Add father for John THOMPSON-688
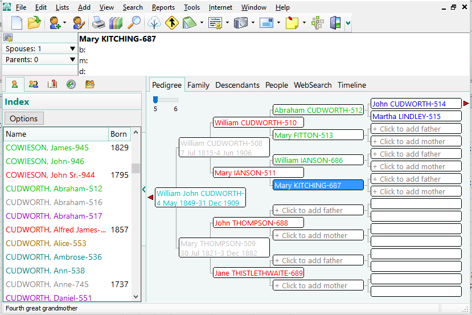Image resolution: width=472 pixels, height=315 pixels. pos(318,210)
